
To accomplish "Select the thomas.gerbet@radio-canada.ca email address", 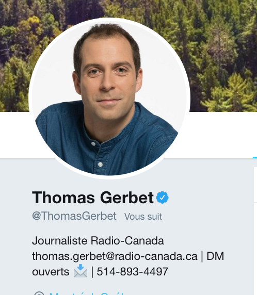I will coord(115,256).
